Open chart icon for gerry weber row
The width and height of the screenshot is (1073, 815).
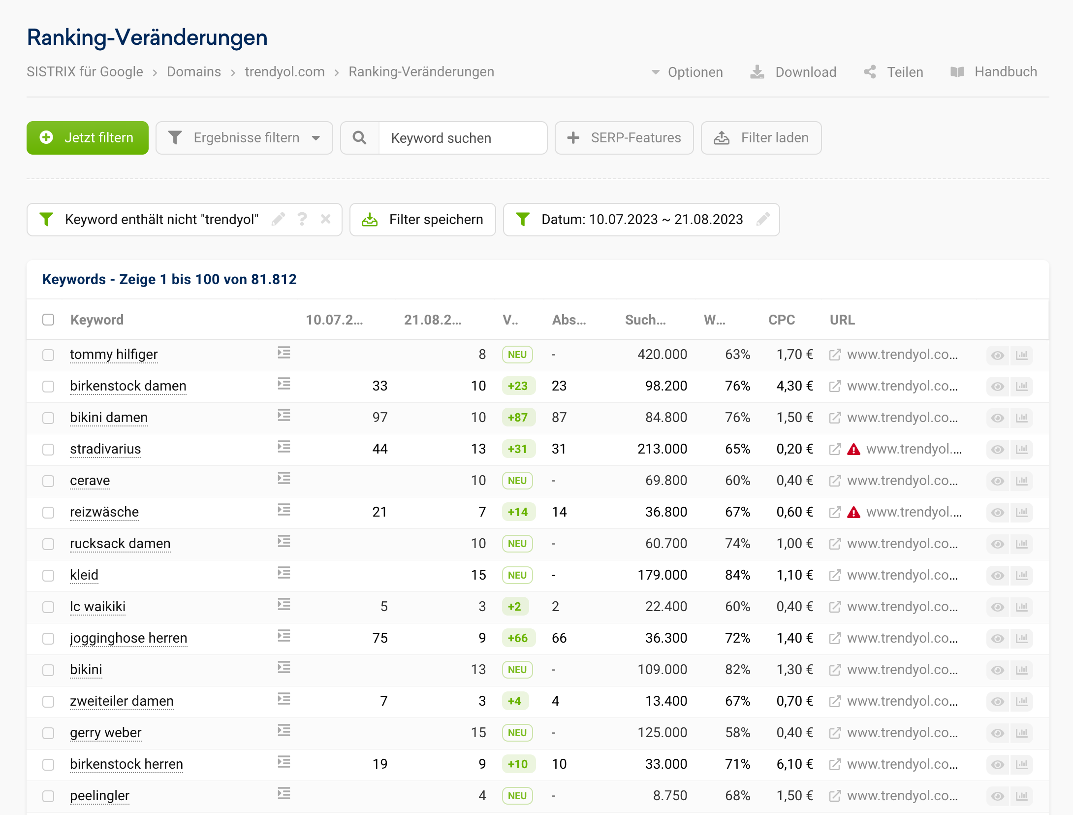1022,734
